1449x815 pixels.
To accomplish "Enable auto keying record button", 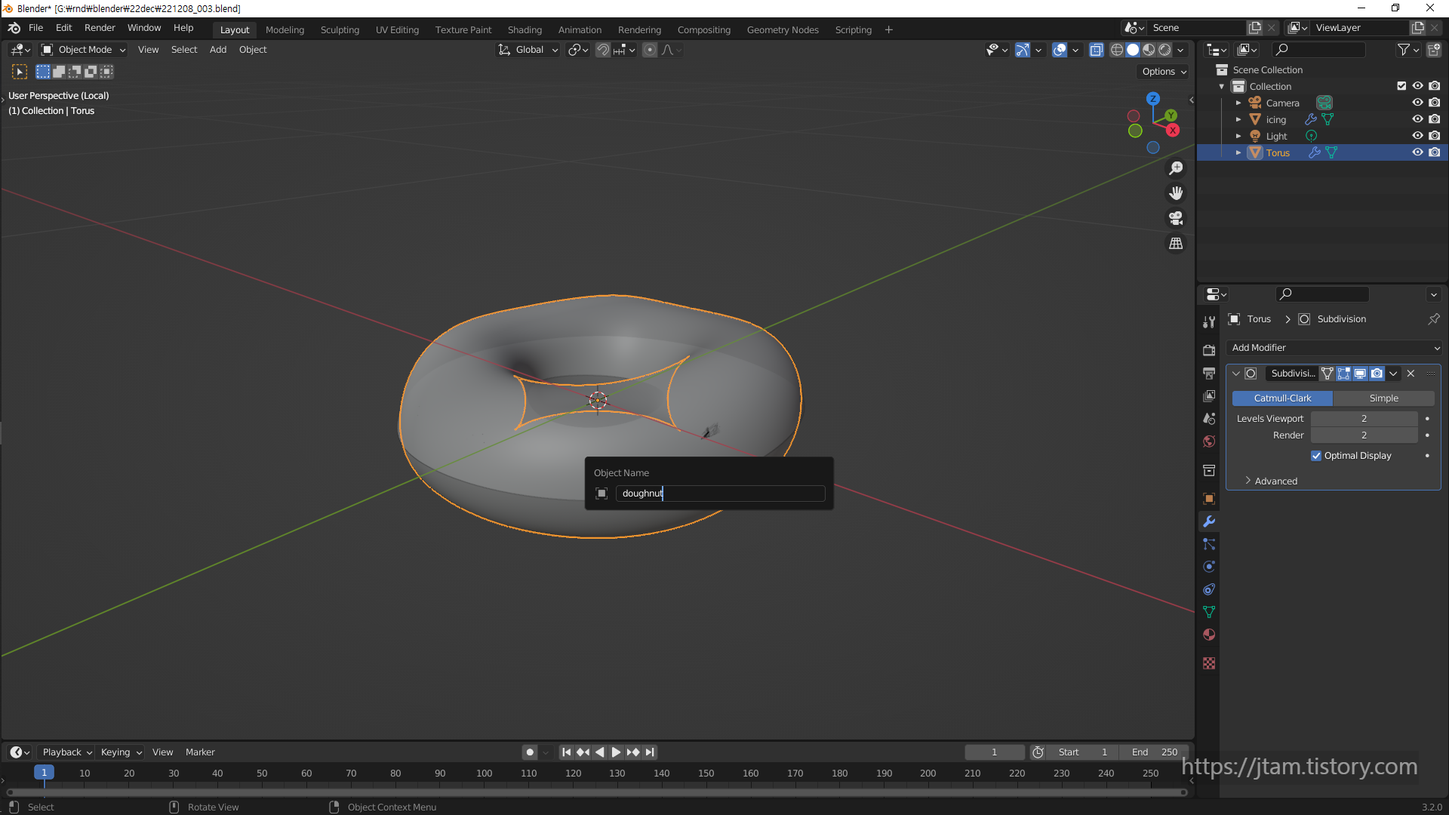I will (x=530, y=752).
